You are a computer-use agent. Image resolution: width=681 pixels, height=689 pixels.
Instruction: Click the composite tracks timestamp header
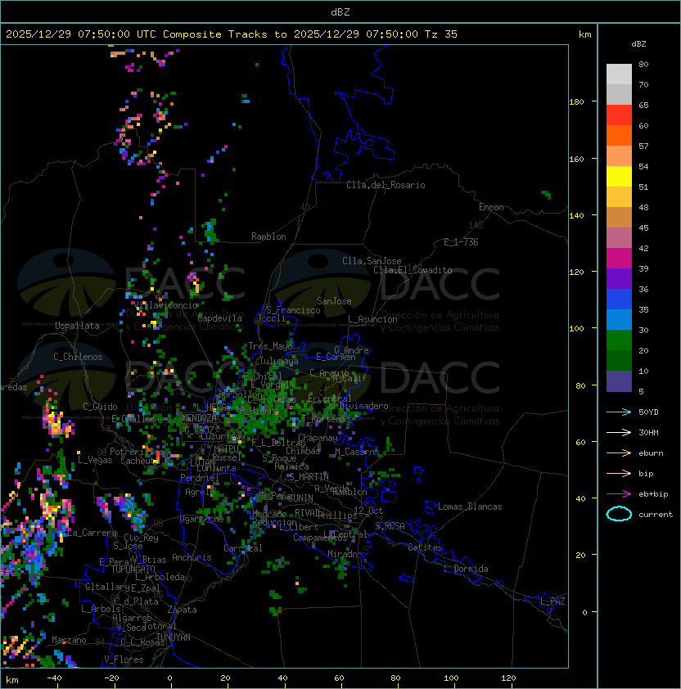[x=232, y=34]
